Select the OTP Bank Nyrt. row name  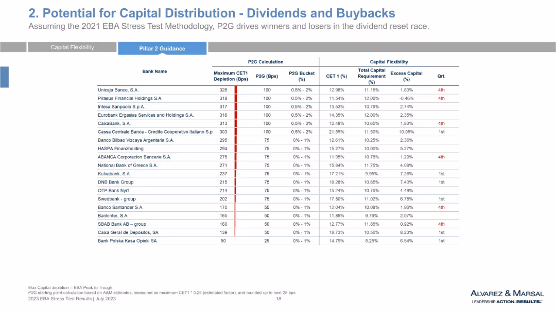tap(114, 191)
